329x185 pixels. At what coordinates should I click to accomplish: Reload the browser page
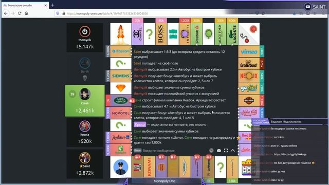(x=20, y=13)
